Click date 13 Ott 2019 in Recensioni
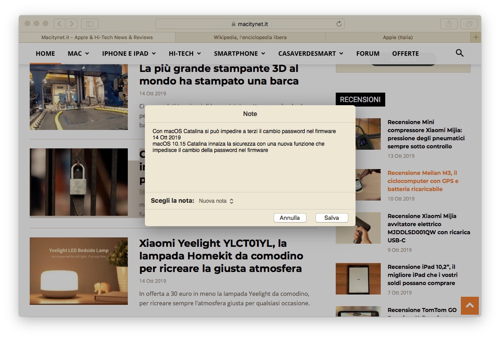This screenshot has height=339, width=500. (401, 156)
